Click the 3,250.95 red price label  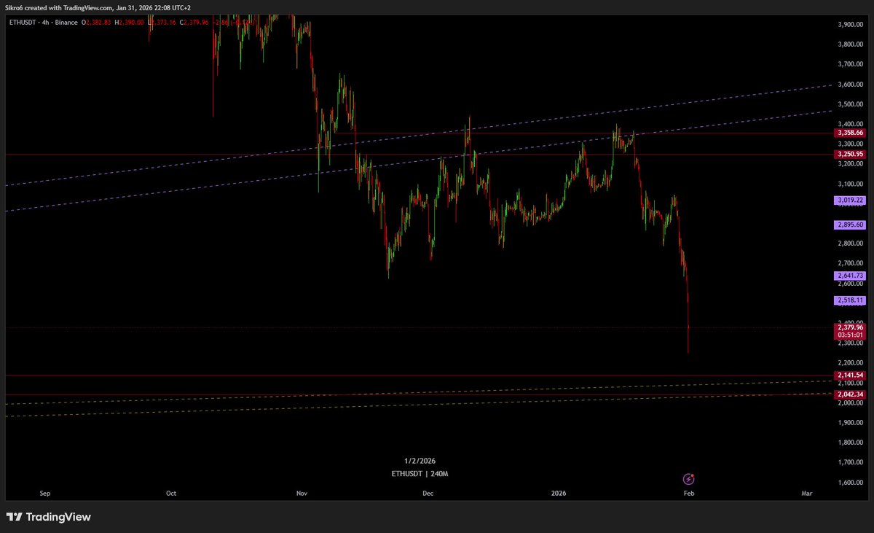click(x=851, y=155)
